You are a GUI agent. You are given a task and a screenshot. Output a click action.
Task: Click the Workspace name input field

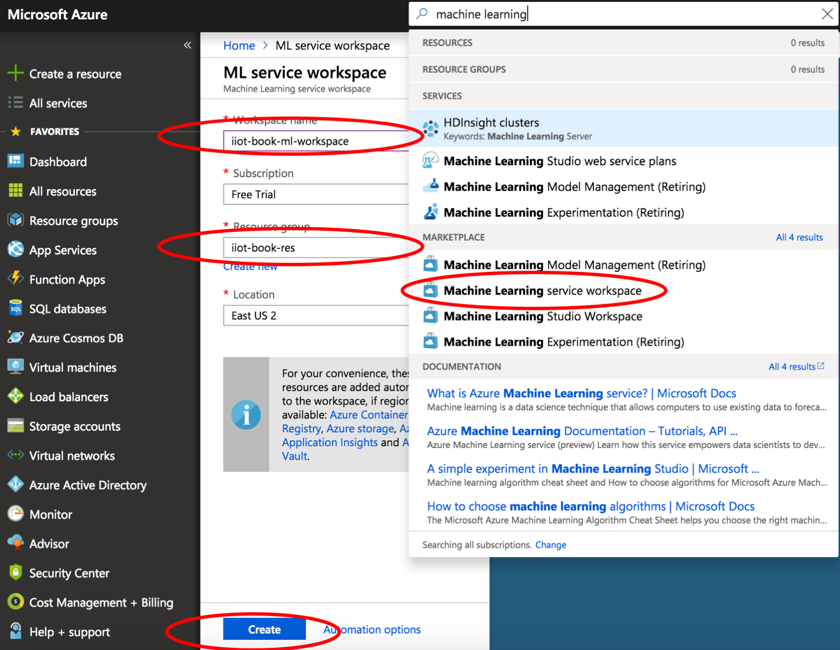pyautogui.click(x=316, y=141)
